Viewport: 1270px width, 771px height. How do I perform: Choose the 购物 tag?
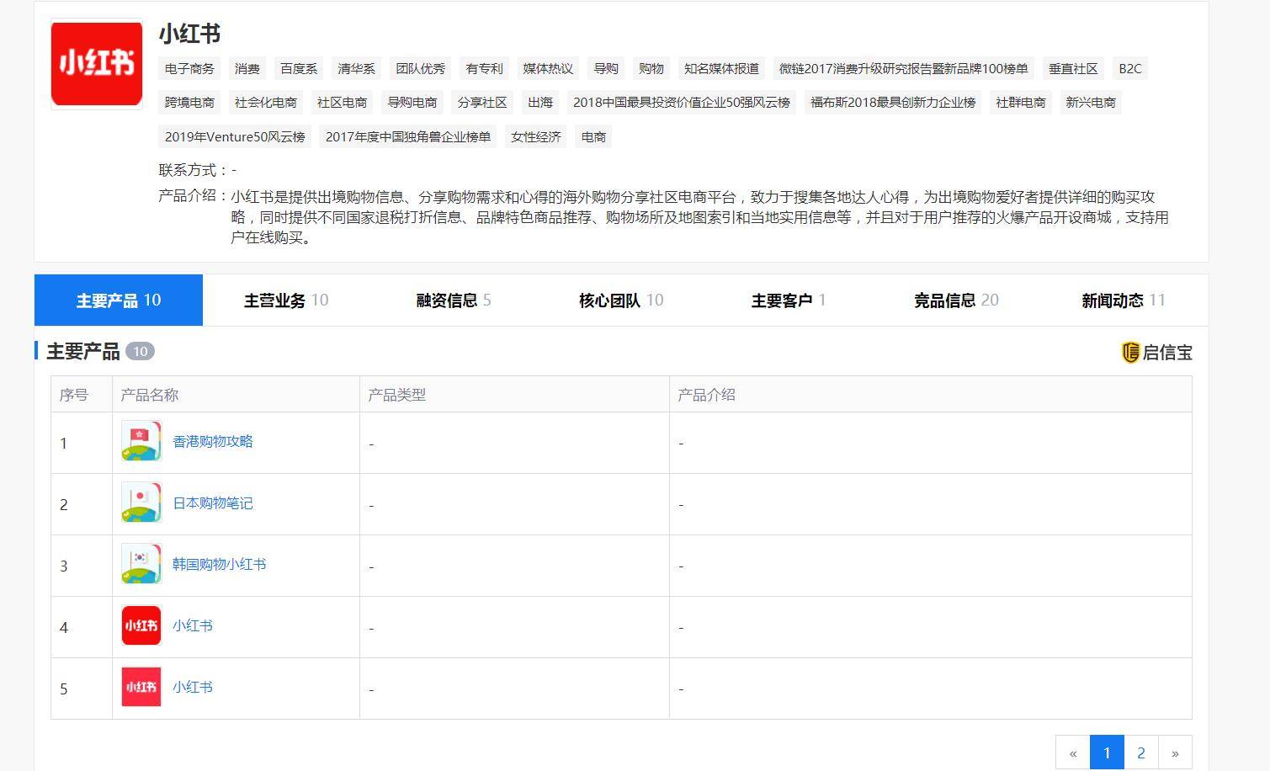coord(651,69)
